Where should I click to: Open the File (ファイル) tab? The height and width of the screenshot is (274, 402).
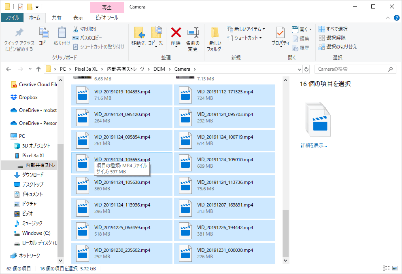click(x=12, y=18)
